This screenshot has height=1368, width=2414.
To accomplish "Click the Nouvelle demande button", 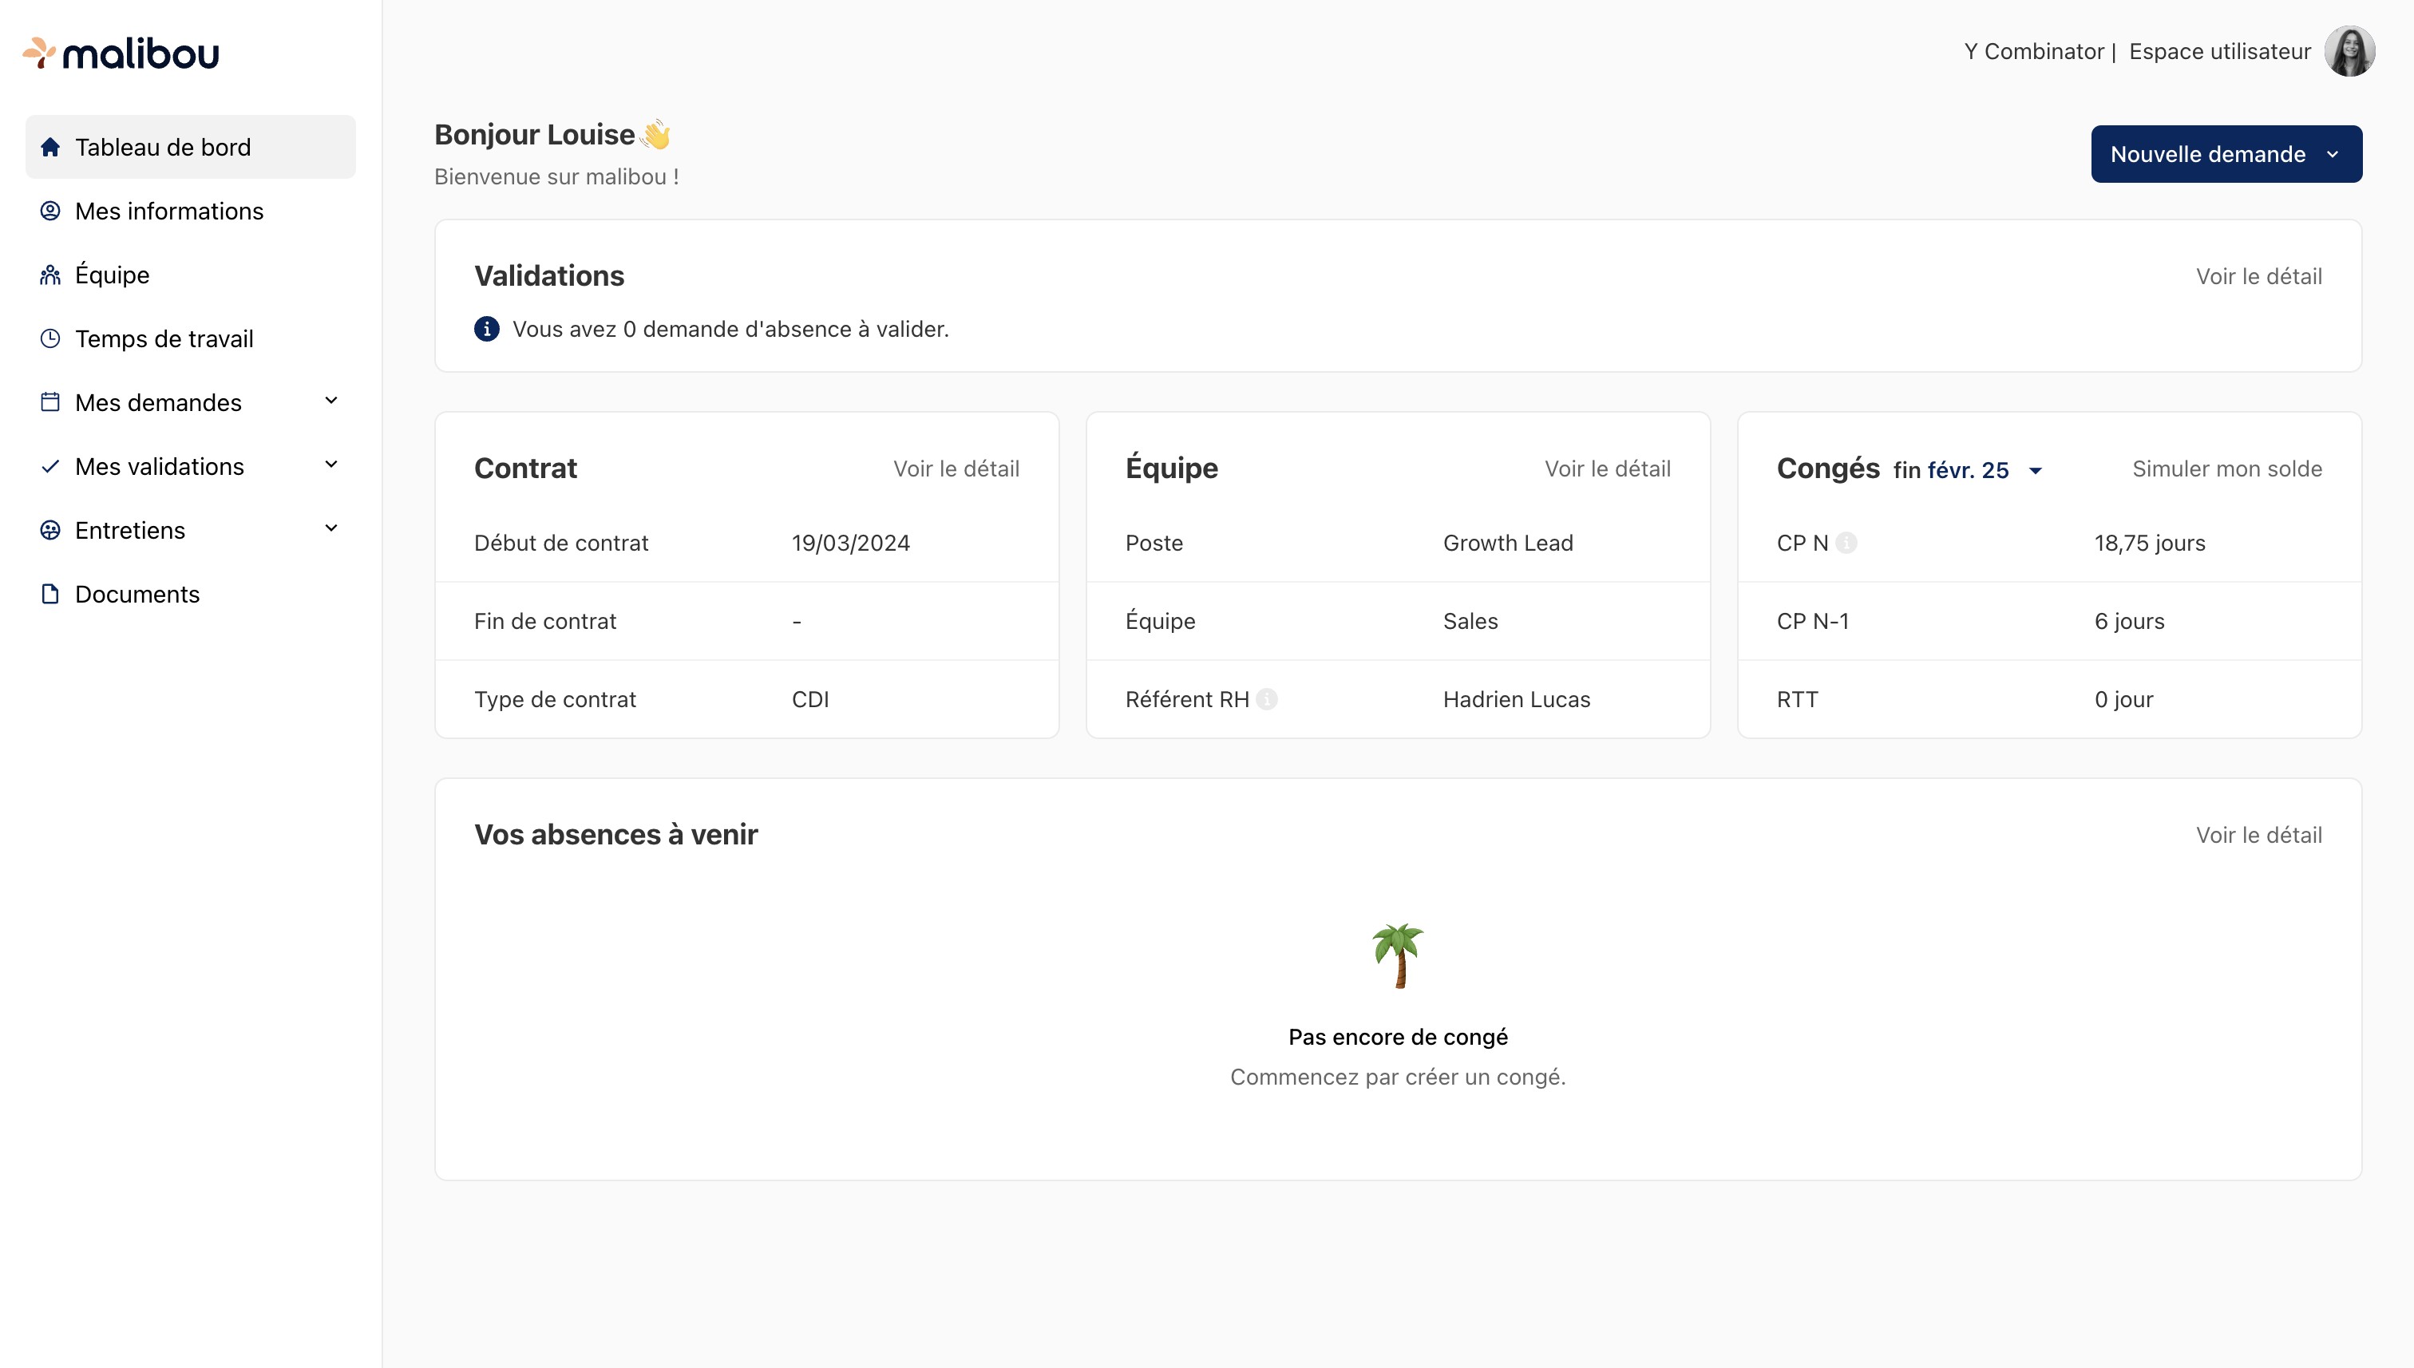I will (2226, 154).
